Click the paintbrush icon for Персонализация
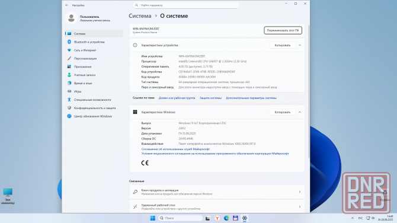Image resolution: width=397 pixels, height=223 pixels. (x=69, y=58)
